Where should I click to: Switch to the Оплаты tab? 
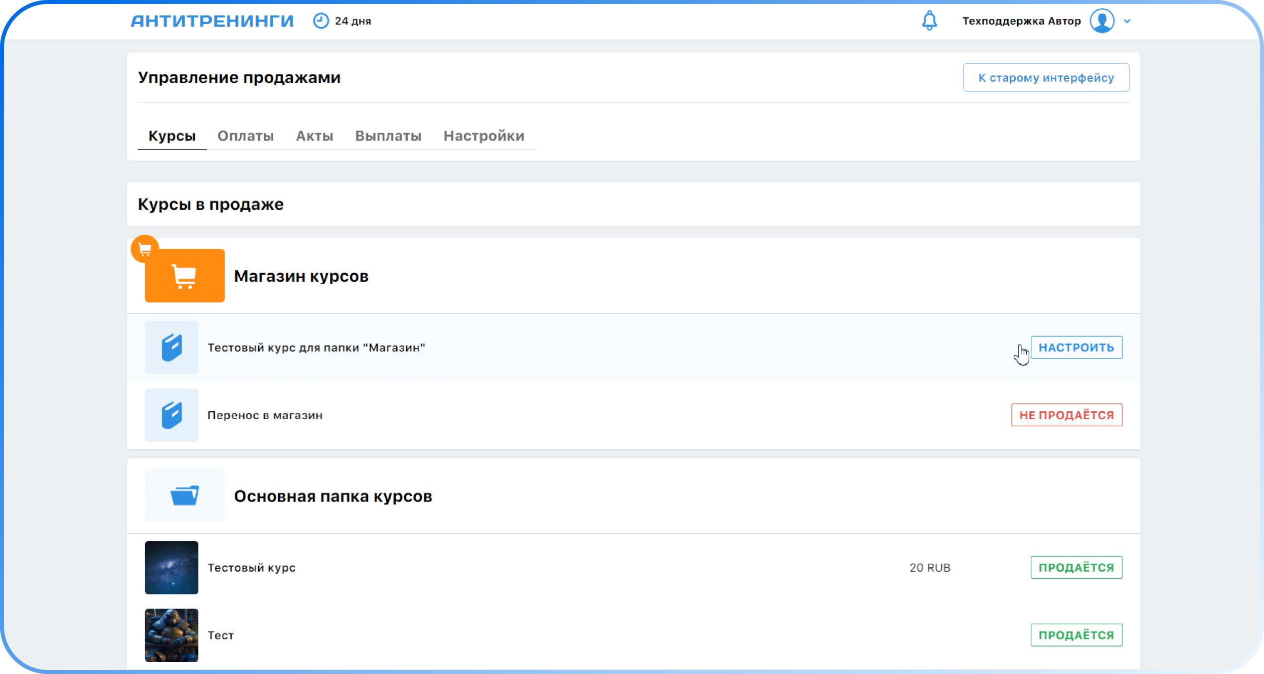246,136
